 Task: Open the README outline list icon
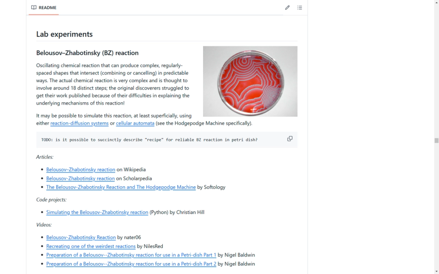[300, 8]
